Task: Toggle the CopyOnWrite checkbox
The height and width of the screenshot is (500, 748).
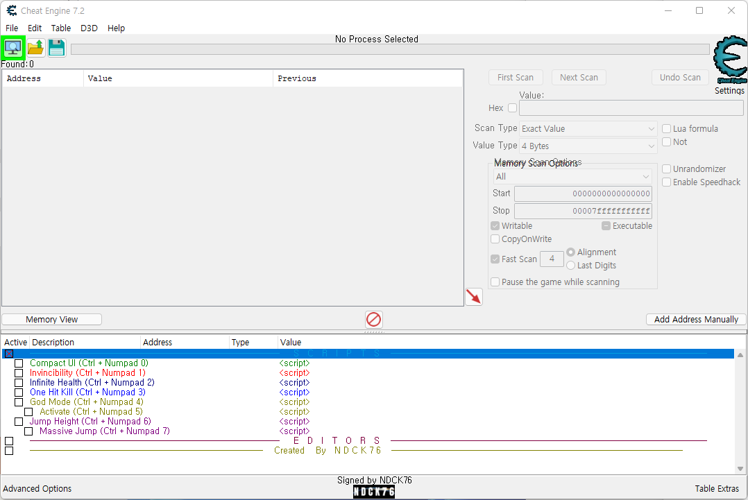Action: point(495,239)
